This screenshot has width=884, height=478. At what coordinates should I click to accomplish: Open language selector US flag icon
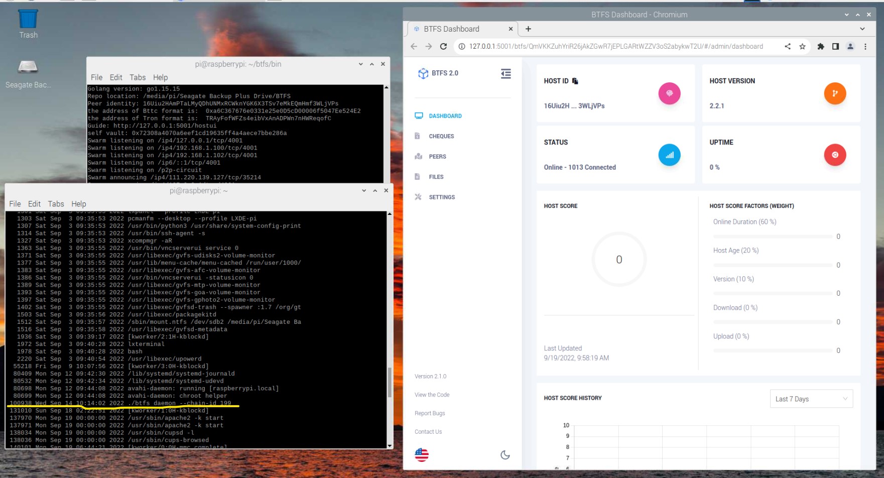(x=422, y=455)
